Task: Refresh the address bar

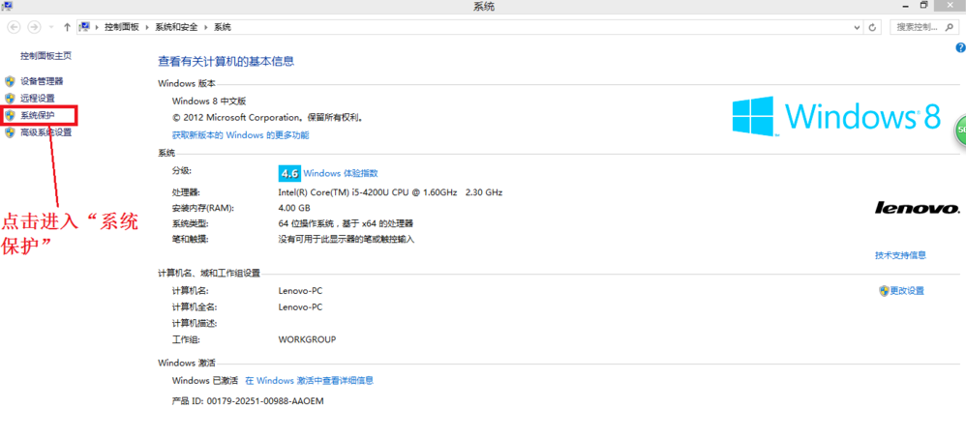Action: tap(872, 28)
